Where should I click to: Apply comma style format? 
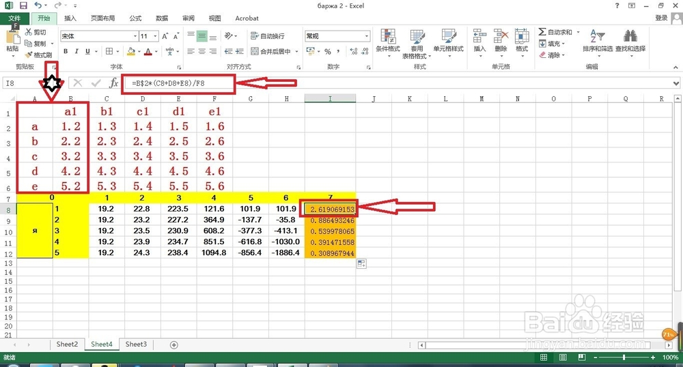pyautogui.click(x=338, y=51)
